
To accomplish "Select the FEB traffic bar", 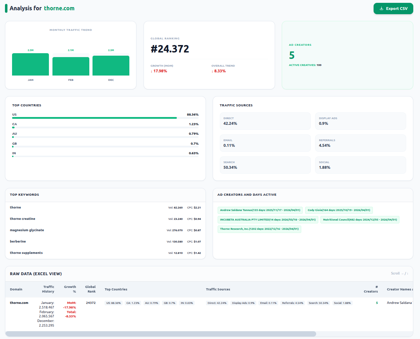I will tap(71, 66).
